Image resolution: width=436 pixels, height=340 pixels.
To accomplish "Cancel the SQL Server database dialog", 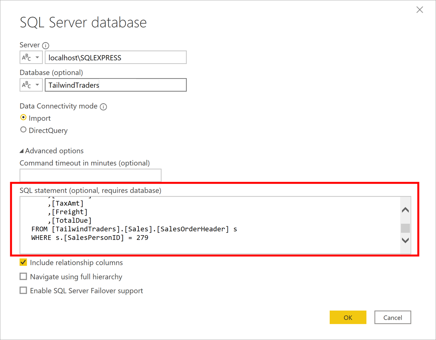I will point(392,317).
